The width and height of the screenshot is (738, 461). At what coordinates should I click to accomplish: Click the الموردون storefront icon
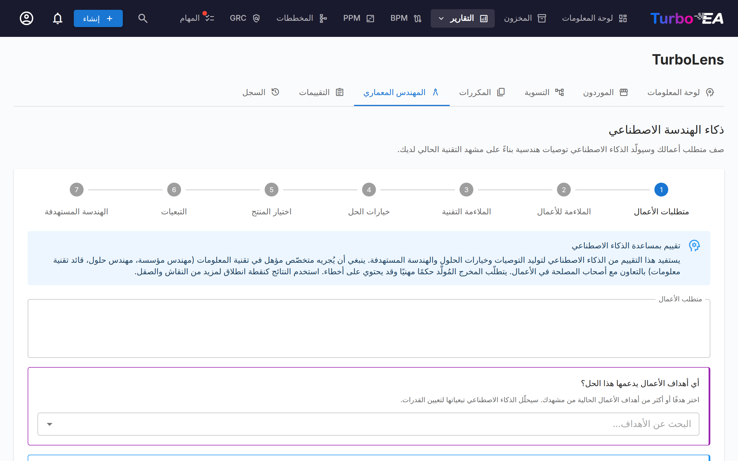point(624,92)
